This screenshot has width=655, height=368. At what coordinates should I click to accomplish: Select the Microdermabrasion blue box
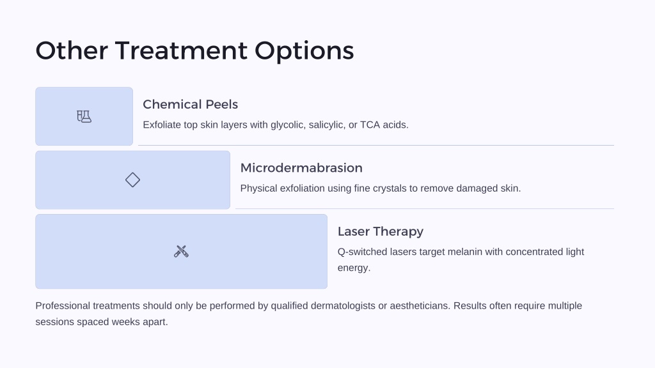133,180
